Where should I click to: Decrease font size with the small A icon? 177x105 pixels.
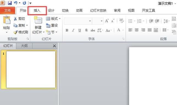112,21
